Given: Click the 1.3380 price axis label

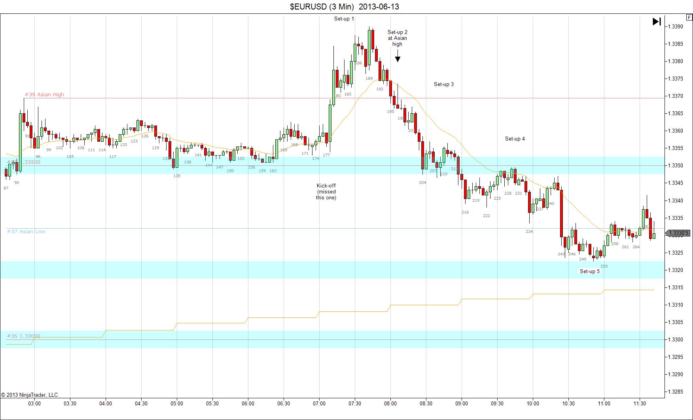Looking at the screenshot, I should (675, 61).
